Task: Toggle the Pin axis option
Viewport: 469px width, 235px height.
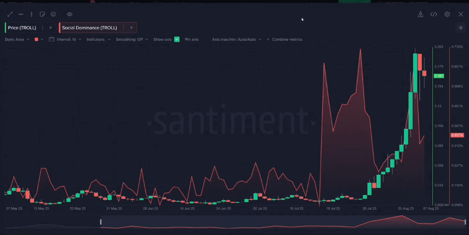Action: (191, 39)
